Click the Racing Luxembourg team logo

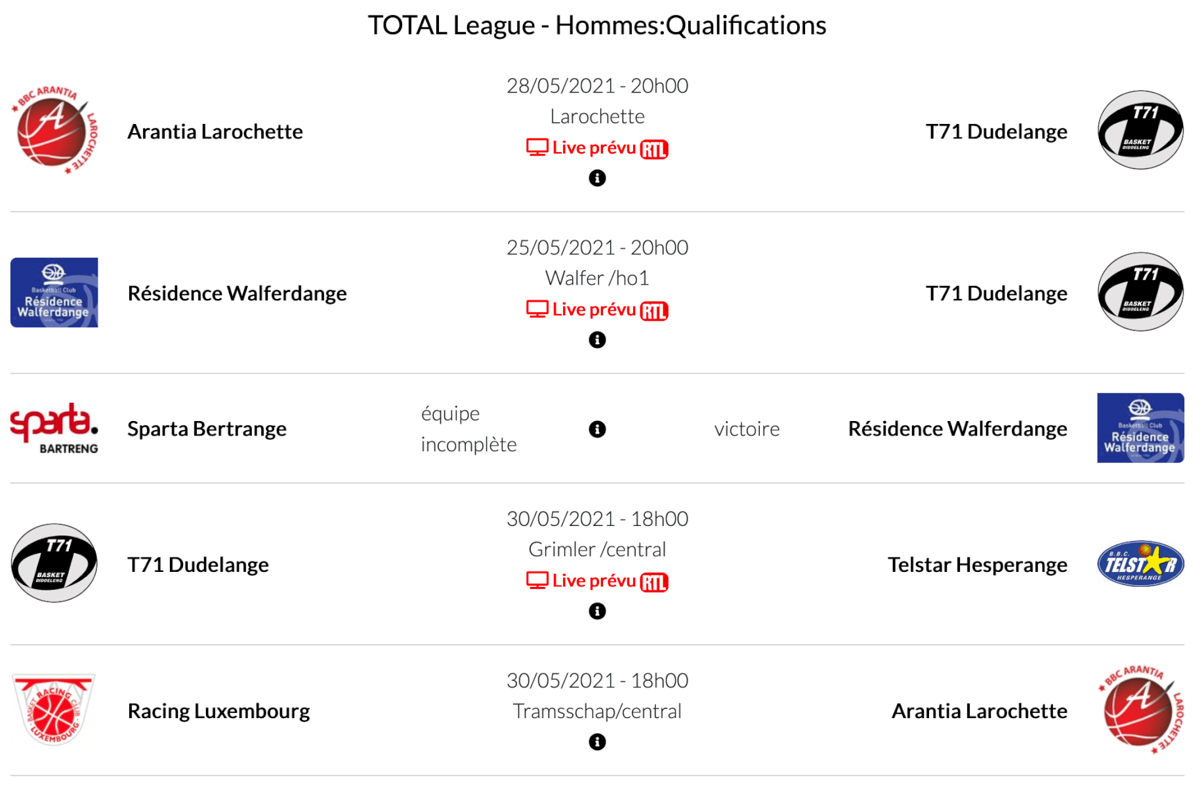click(x=54, y=710)
